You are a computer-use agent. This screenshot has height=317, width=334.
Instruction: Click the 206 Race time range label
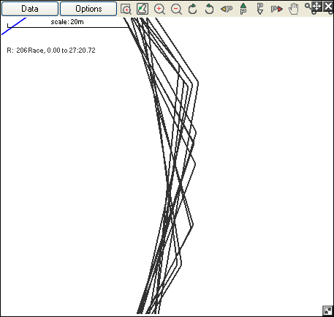coord(51,51)
